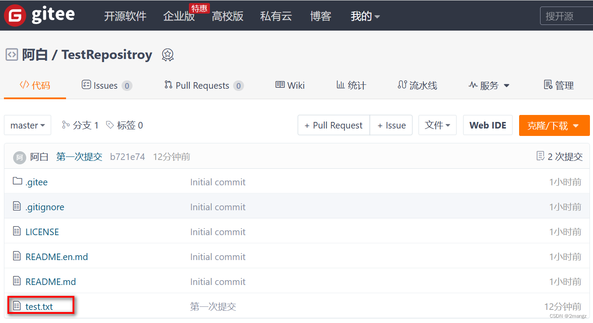Expand the 我的 menu in the top bar
This screenshot has height=323, width=593.
coord(365,17)
